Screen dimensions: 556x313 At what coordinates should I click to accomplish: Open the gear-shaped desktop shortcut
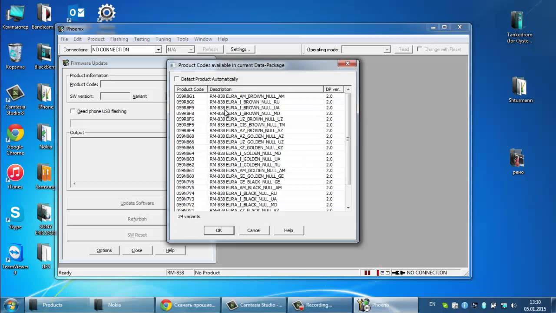(x=106, y=13)
